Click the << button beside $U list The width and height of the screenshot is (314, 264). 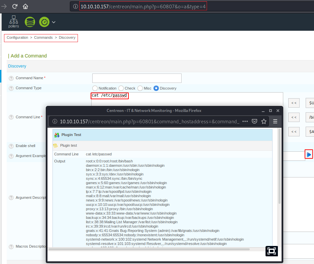[294, 103]
